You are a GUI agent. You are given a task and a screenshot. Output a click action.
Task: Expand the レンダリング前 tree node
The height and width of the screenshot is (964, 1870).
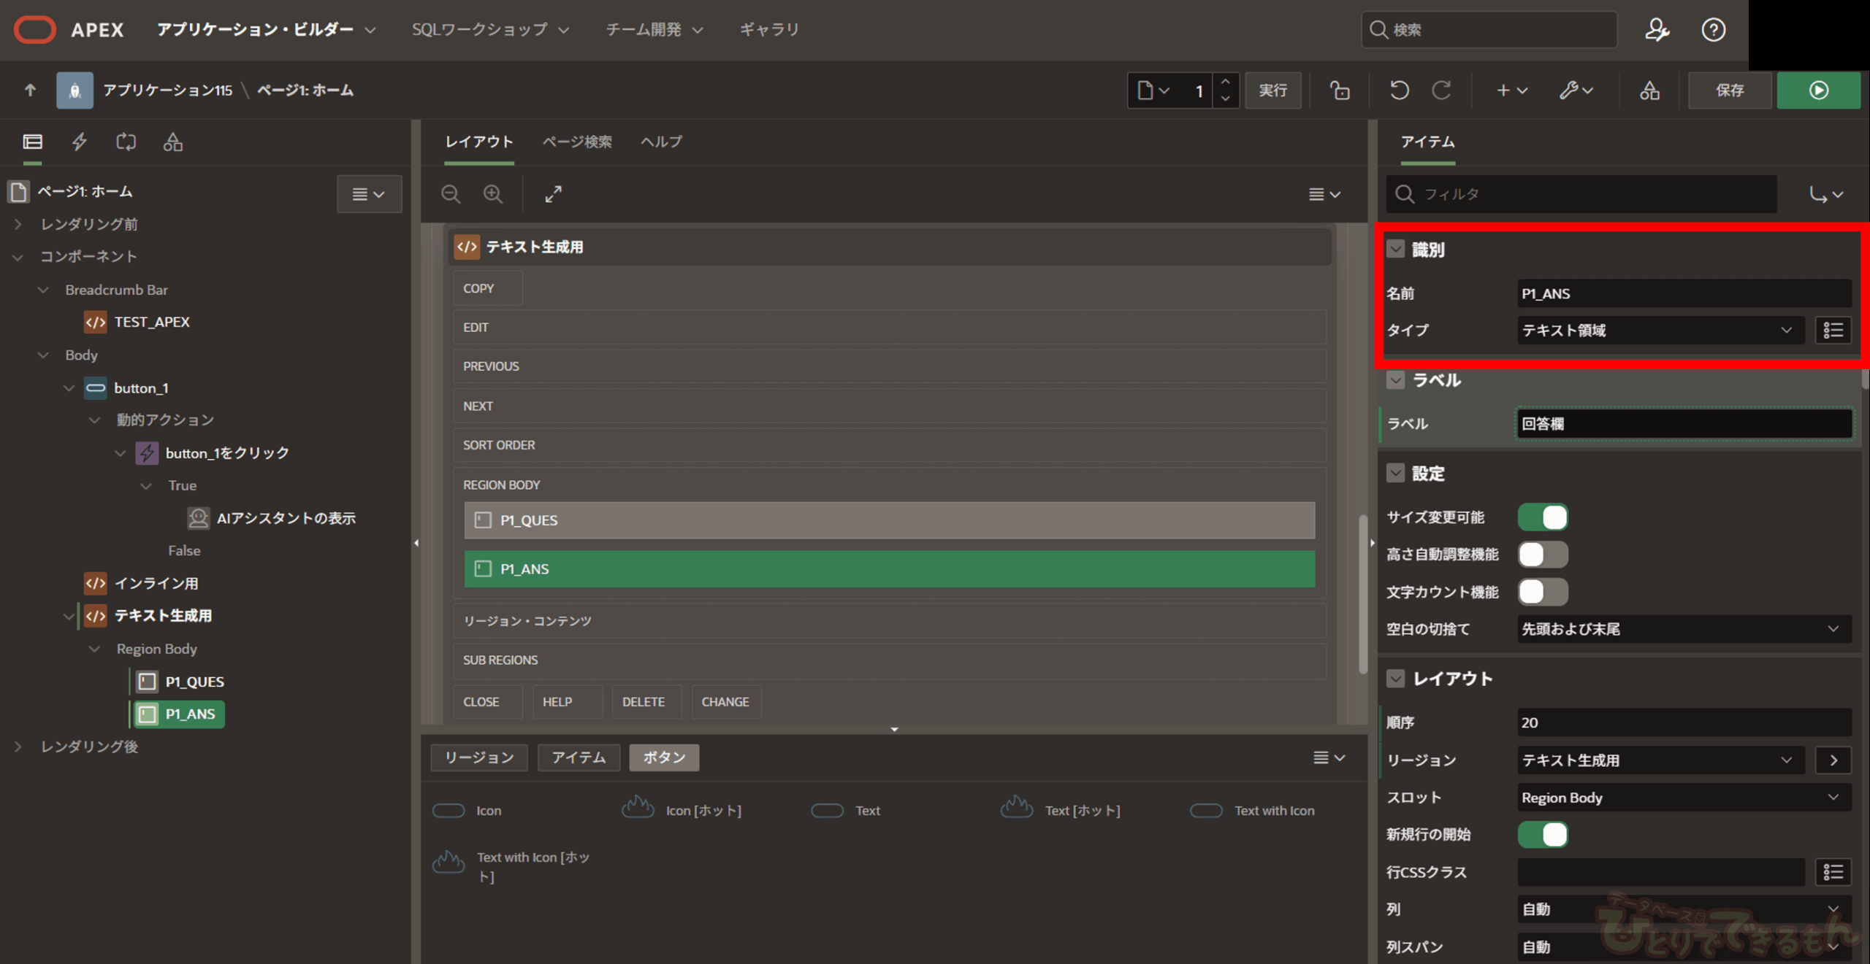point(18,224)
